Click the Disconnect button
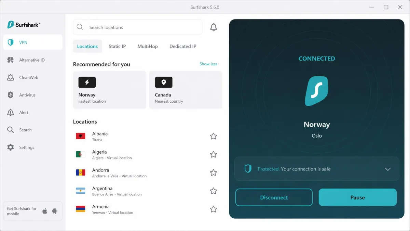 point(274,197)
